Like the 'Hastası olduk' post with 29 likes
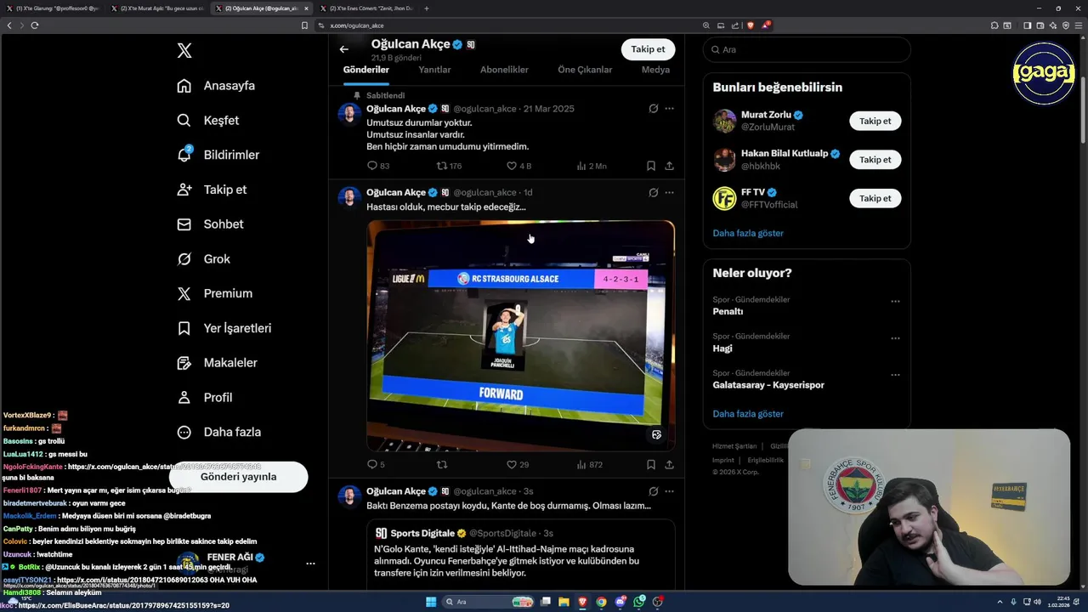 pyautogui.click(x=512, y=464)
